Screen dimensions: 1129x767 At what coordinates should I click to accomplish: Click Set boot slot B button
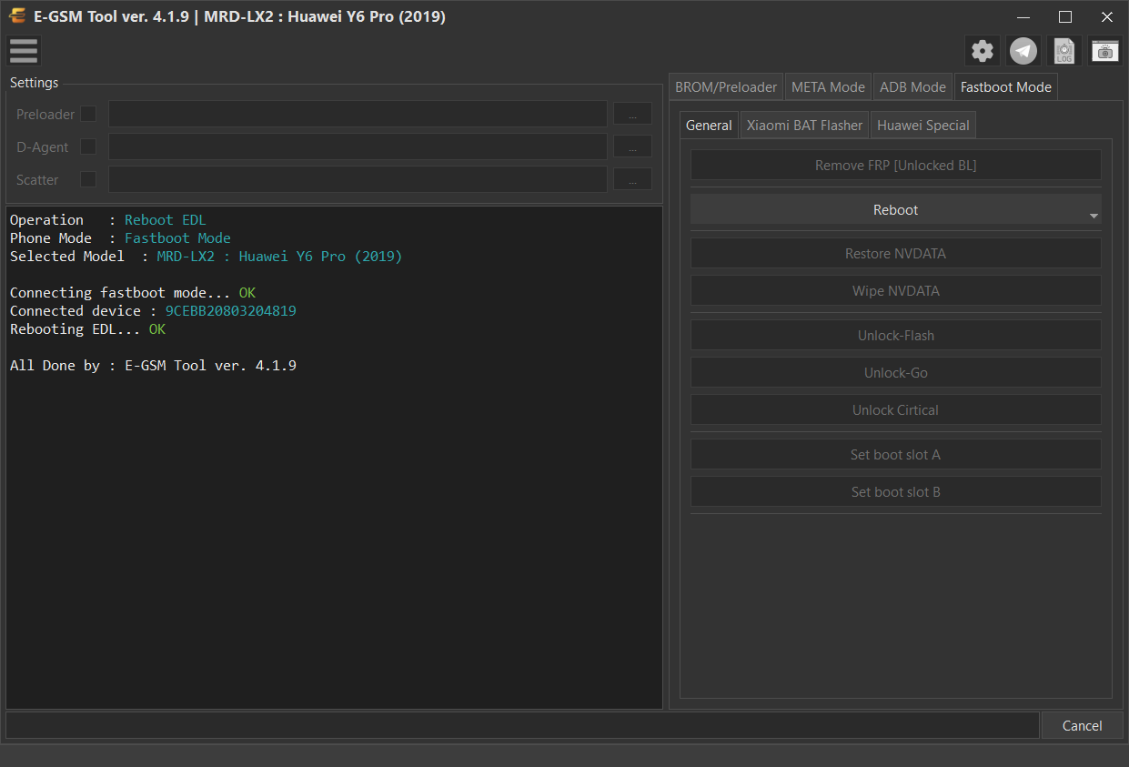tap(896, 491)
